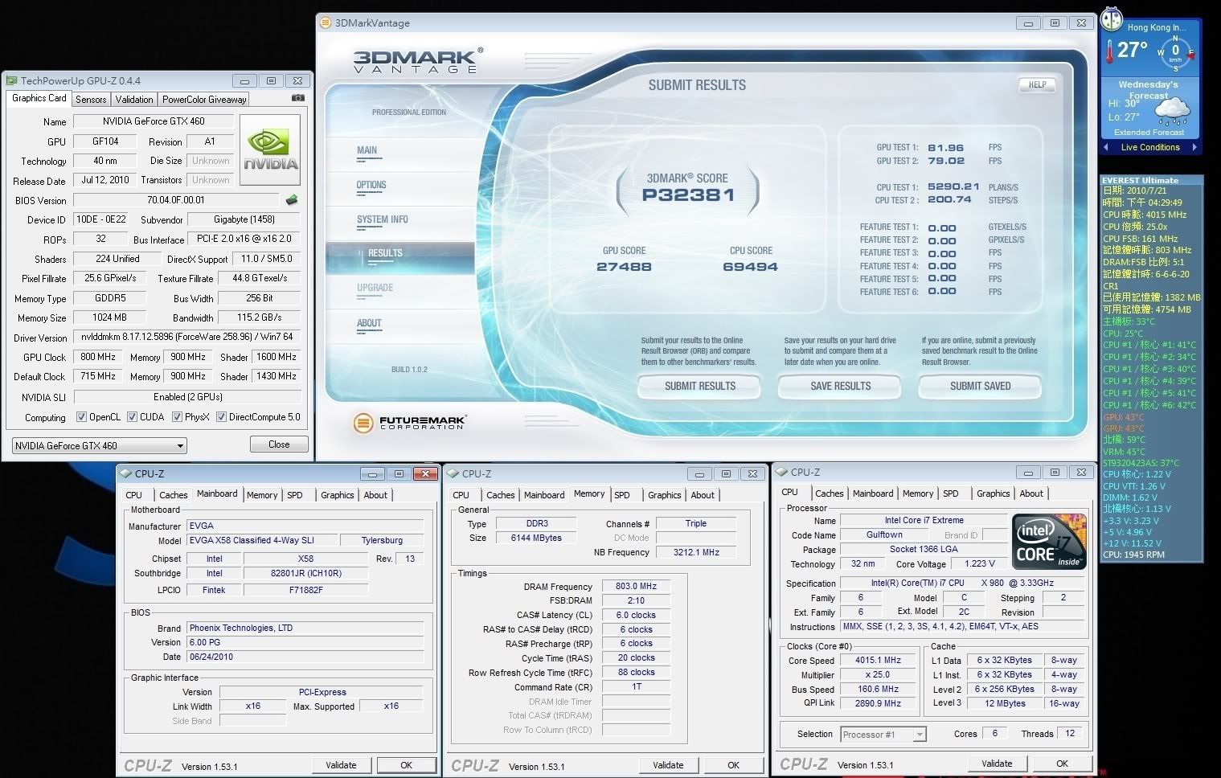Open About tab in CPU-Z Memory window
This screenshot has width=1221, height=778.
(703, 495)
